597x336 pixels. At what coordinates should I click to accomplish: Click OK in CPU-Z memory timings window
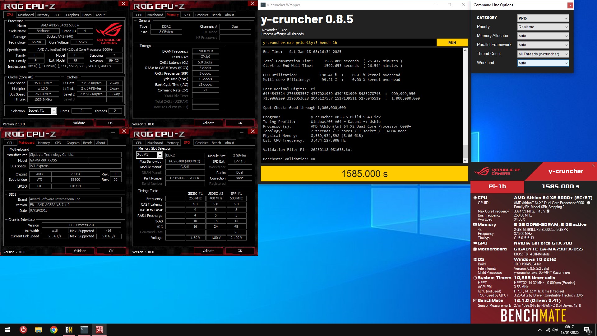pos(240,123)
